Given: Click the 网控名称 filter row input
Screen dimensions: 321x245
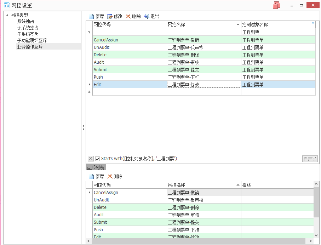Looking at the screenshot, I should 204,32.
